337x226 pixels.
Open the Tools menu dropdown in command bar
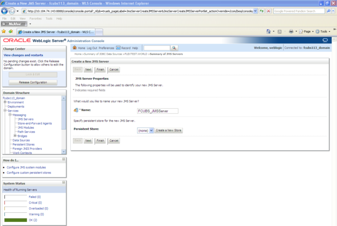coord(329,32)
